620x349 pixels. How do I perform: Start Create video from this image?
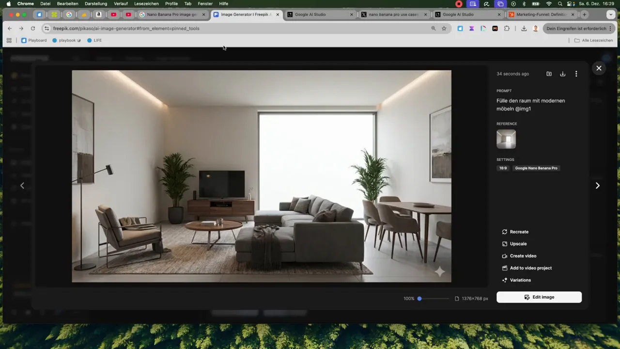[523, 256]
